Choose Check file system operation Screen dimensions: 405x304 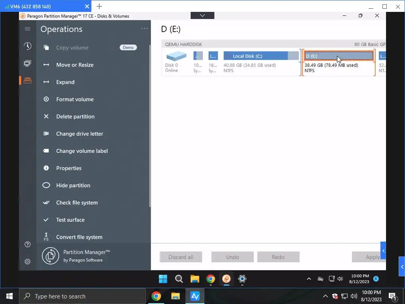(x=77, y=203)
